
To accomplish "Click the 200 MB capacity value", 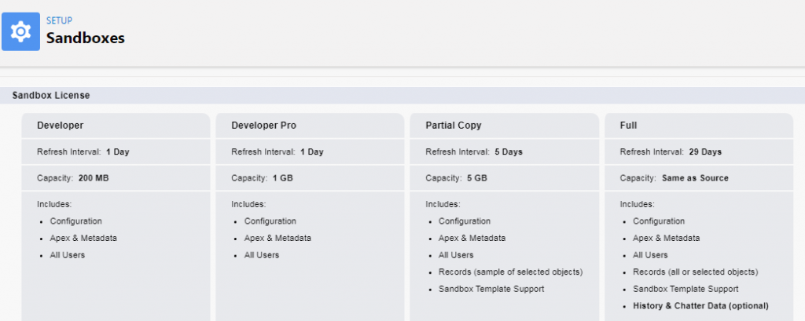I will pyautogui.click(x=94, y=178).
